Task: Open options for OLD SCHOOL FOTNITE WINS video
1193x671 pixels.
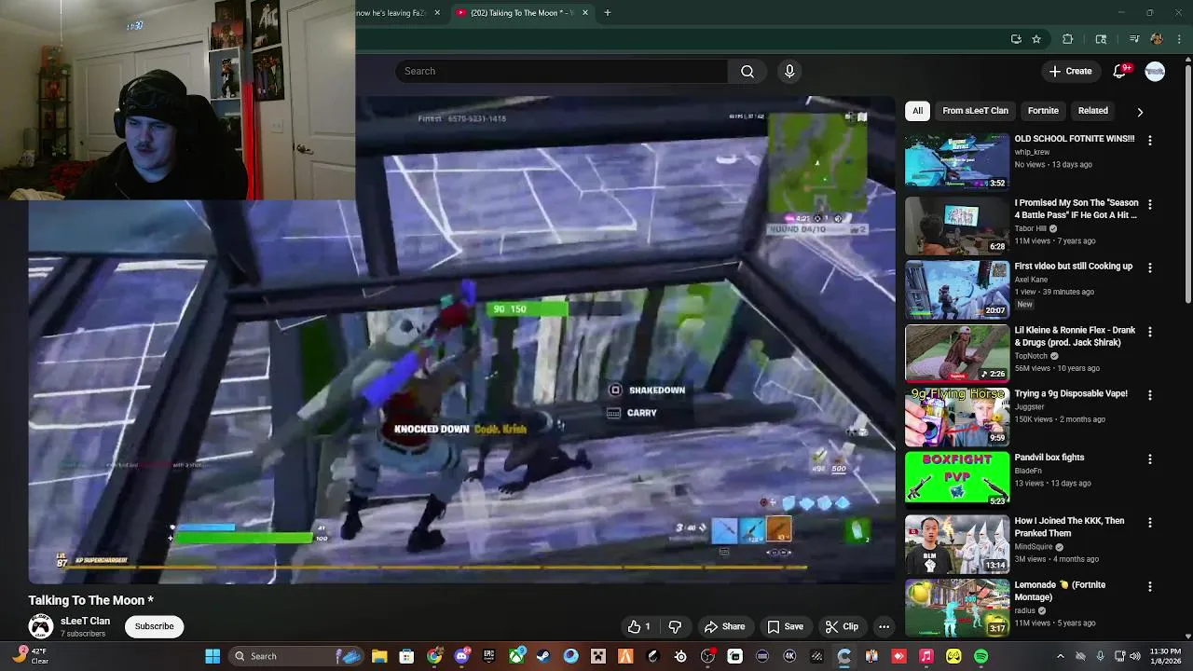Action: point(1149,140)
